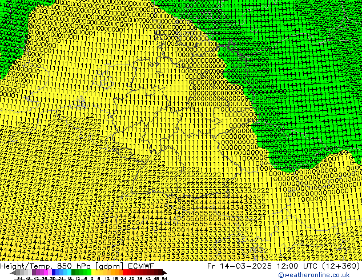Select the dark blue swatch in the temperature legend
362x280 pixels.
tap(54, 272)
